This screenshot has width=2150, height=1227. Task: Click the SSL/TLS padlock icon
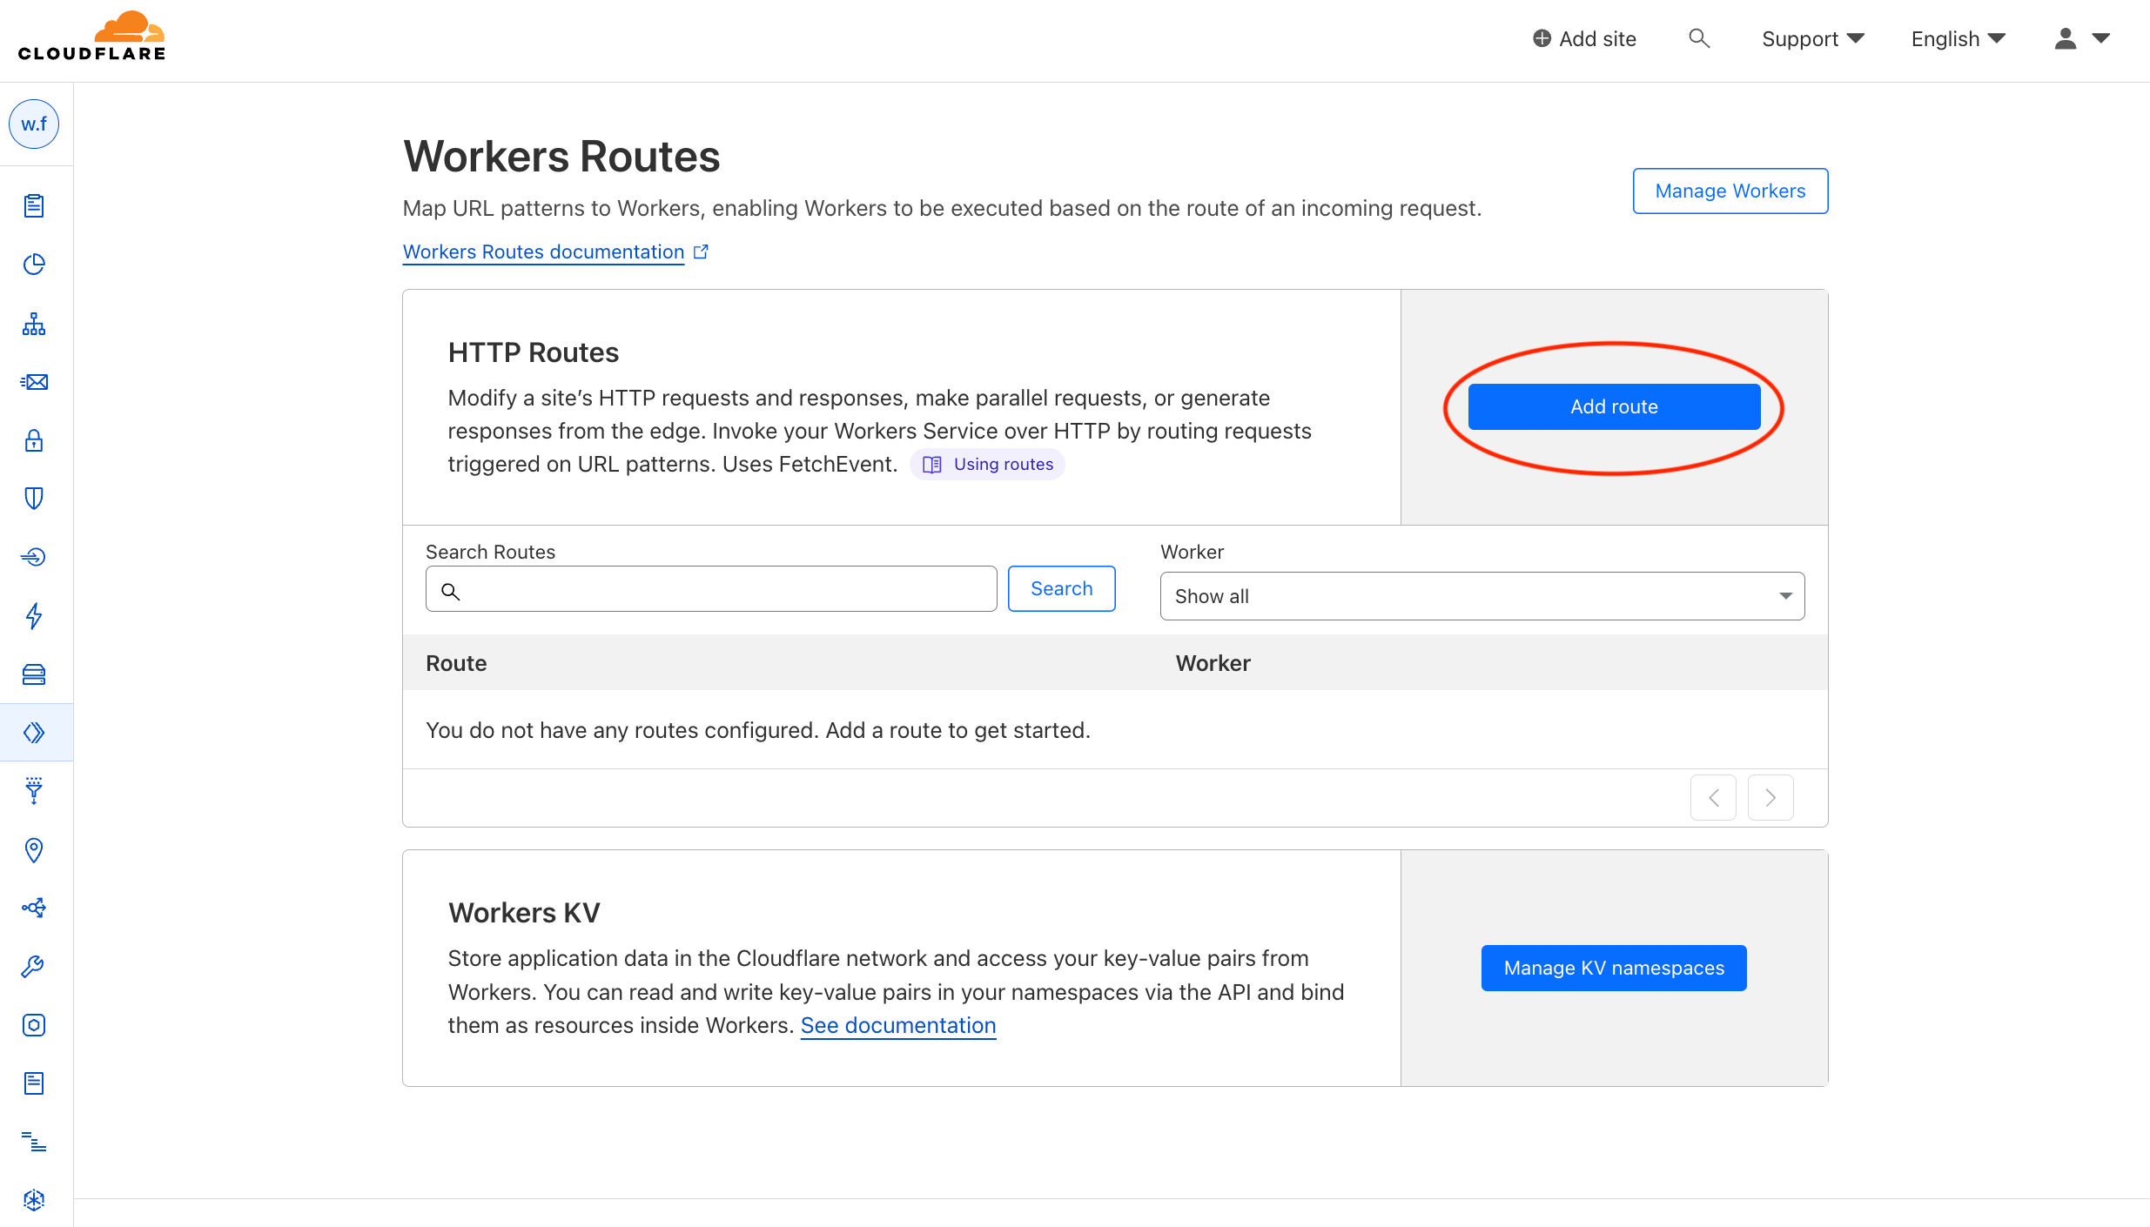click(x=34, y=441)
